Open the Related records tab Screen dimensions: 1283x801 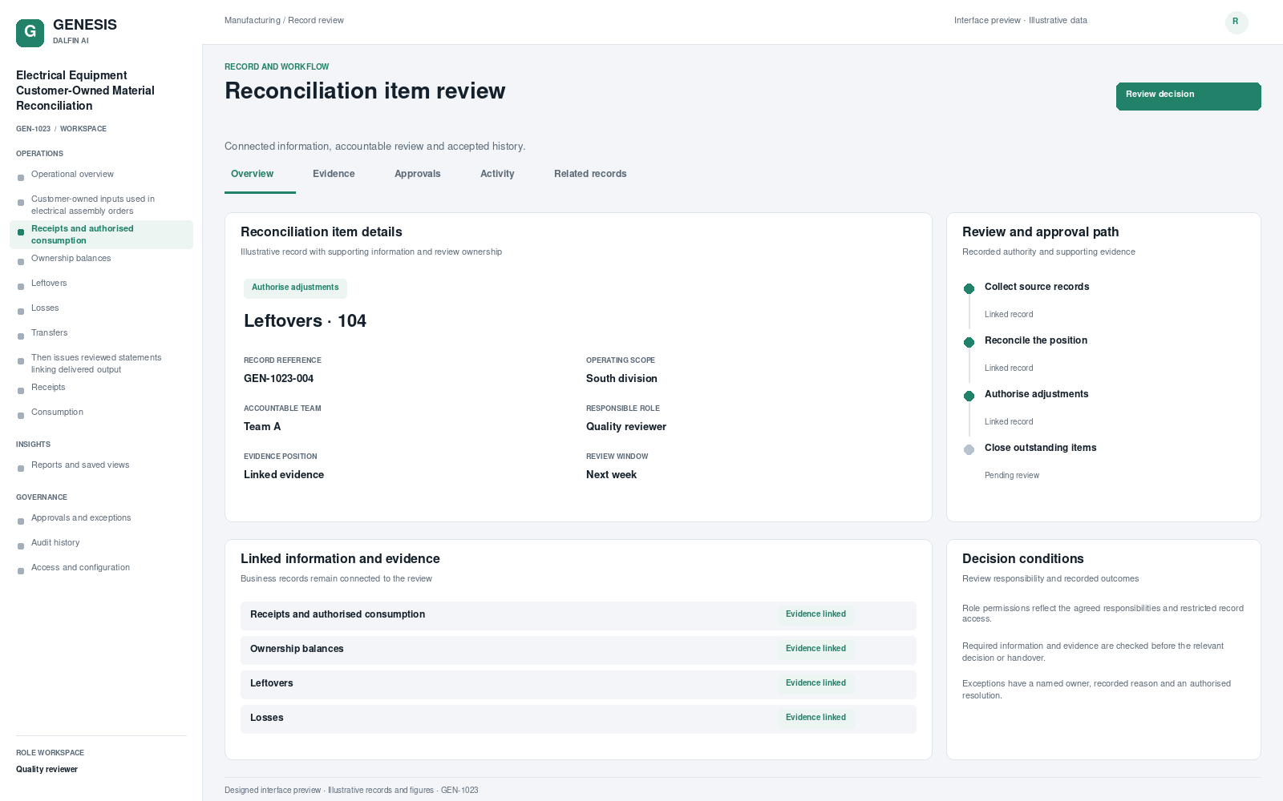[x=590, y=174]
